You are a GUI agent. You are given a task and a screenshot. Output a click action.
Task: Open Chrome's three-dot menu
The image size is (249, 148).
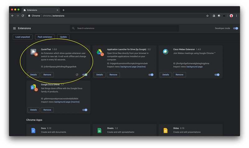(x=237, y=16)
